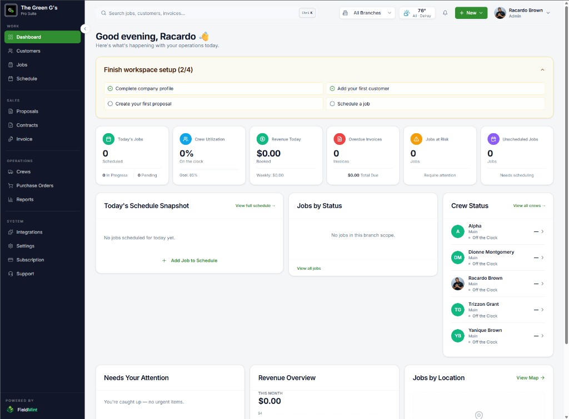Click the map pin in Jobs by Location
This screenshot has width=569, height=419.
pyautogui.click(x=478, y=415)
